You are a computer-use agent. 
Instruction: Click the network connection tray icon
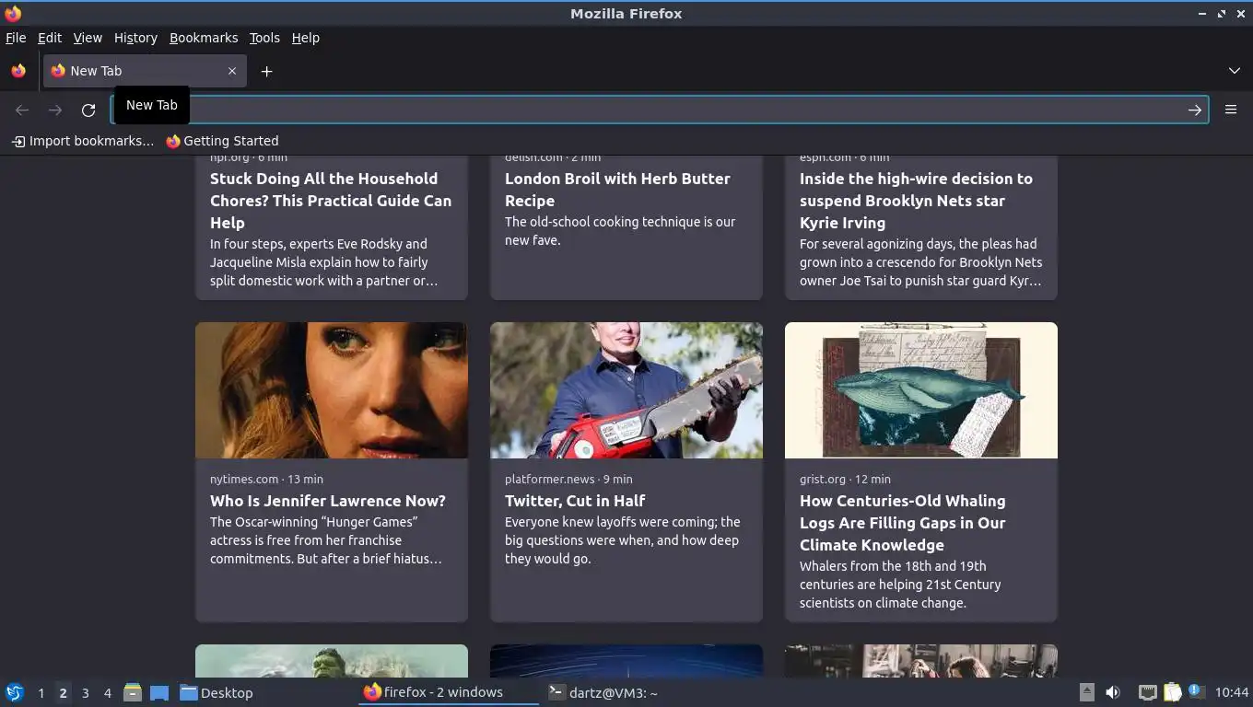(1147, 692)
